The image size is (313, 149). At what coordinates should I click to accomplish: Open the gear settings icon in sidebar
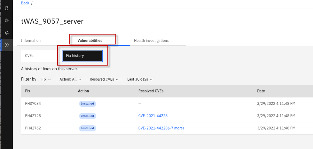pos(7,20)
